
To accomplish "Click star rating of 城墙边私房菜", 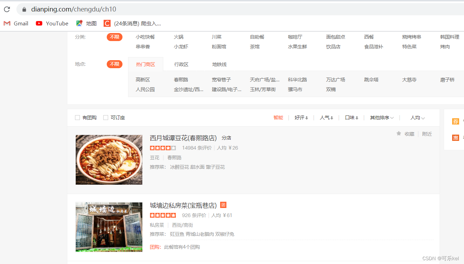I will coord(163,215).
